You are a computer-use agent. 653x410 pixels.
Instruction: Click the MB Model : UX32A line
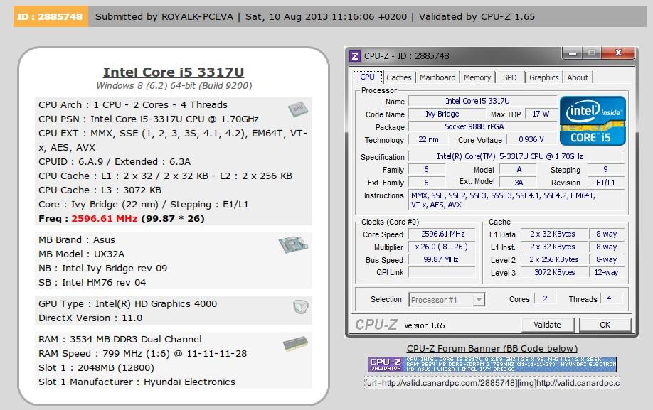tap(82, 254)
